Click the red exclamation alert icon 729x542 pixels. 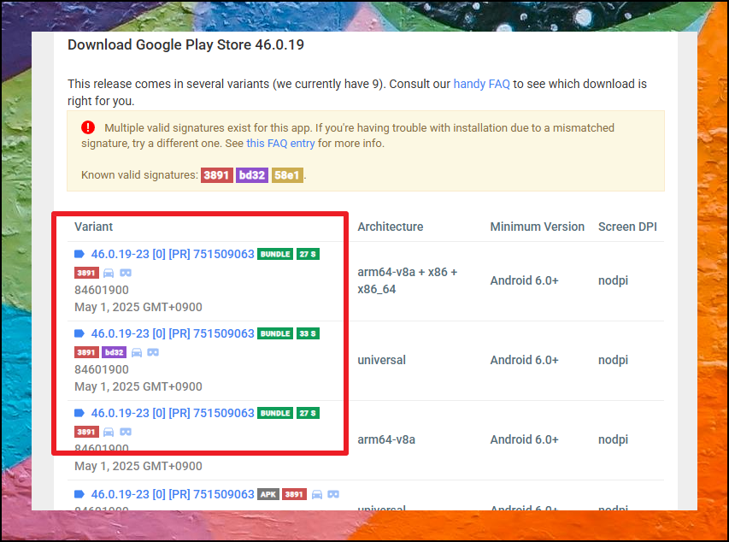88,127
